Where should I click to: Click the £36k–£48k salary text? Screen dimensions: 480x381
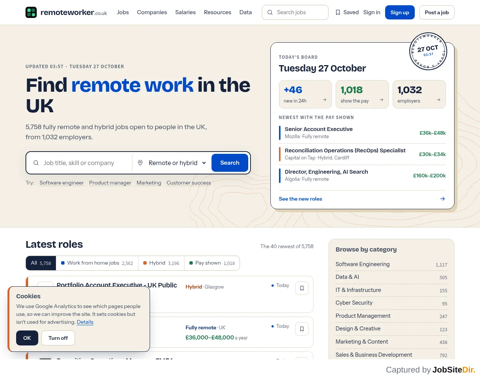pyautogui.click(x=432, y=133)
